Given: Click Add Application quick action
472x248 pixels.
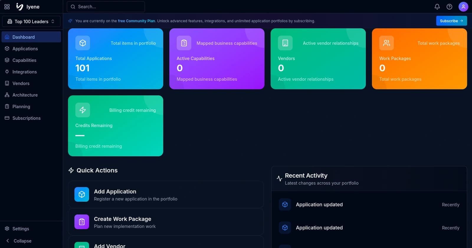Looking at the screenshot, I should (x=166, y=194).
